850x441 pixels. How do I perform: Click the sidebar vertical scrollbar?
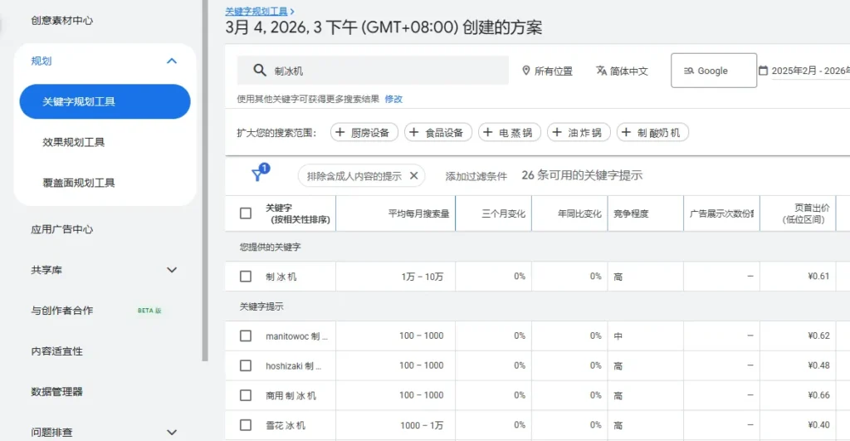205,179
